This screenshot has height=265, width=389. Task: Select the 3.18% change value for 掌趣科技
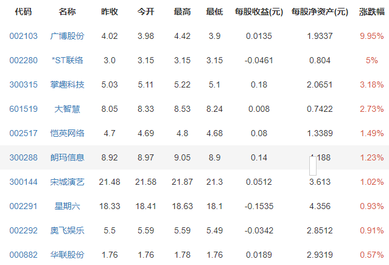click(372, 84)
